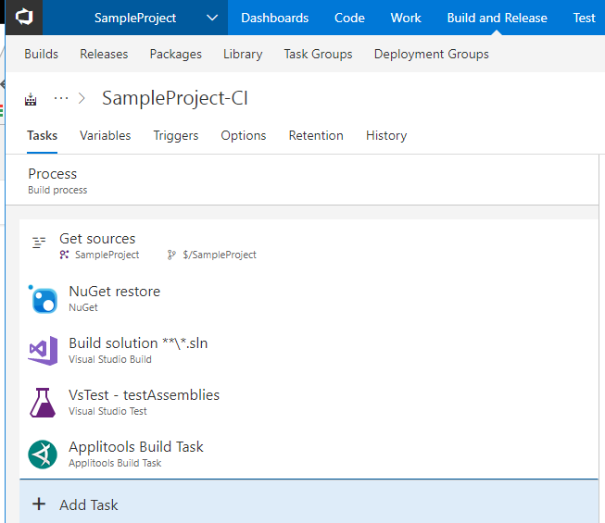Open the Triggers tab
Image resolution: width=605 pixels, height=523 pixels.
(x=175, y=135)
